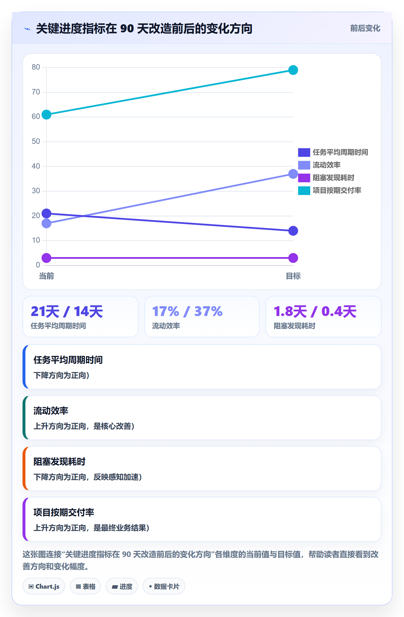The width and height of the screenshot is (404, 617).
Task: Click the 目标 x-axis label
Action: point(293,276)
